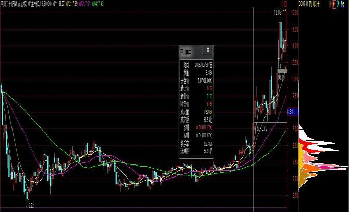Click the green arrow icon at top right

coord(339,3)
